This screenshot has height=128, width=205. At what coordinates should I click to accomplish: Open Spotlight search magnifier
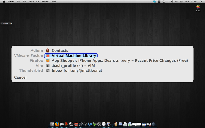point(201,2)
